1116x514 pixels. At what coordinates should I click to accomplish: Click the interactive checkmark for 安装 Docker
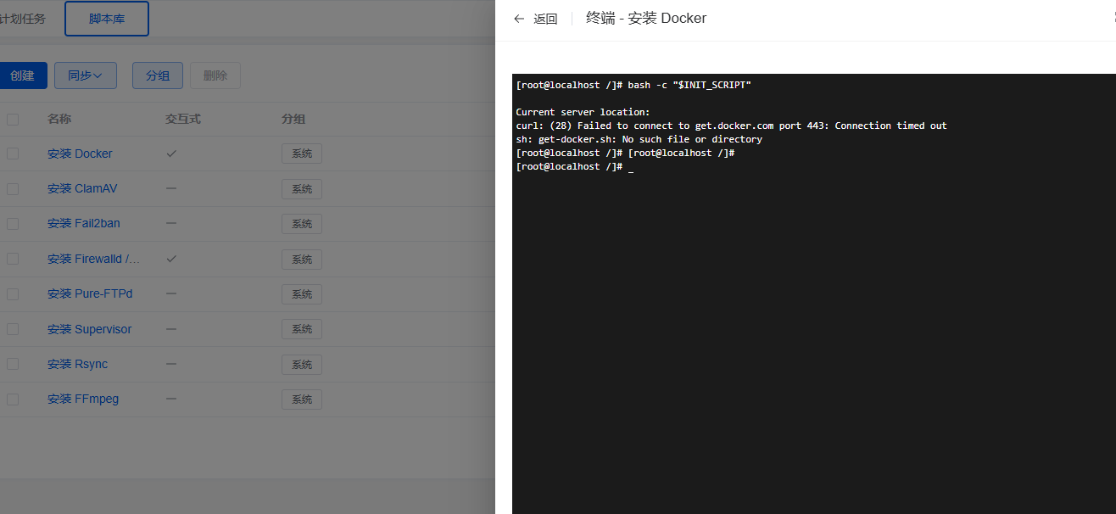(x=171, y=154)
